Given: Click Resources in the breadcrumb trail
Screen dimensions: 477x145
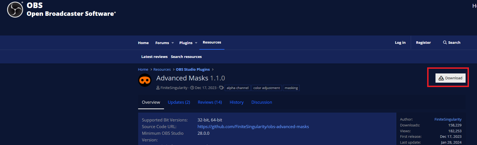Looking at the screenshot, I should pyautogui.click(x=162, y=69).
